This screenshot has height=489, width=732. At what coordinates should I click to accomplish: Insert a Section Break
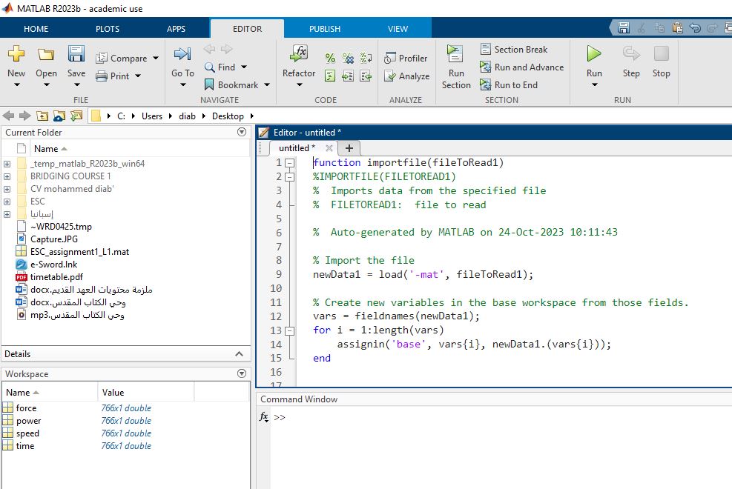[513, 50]
